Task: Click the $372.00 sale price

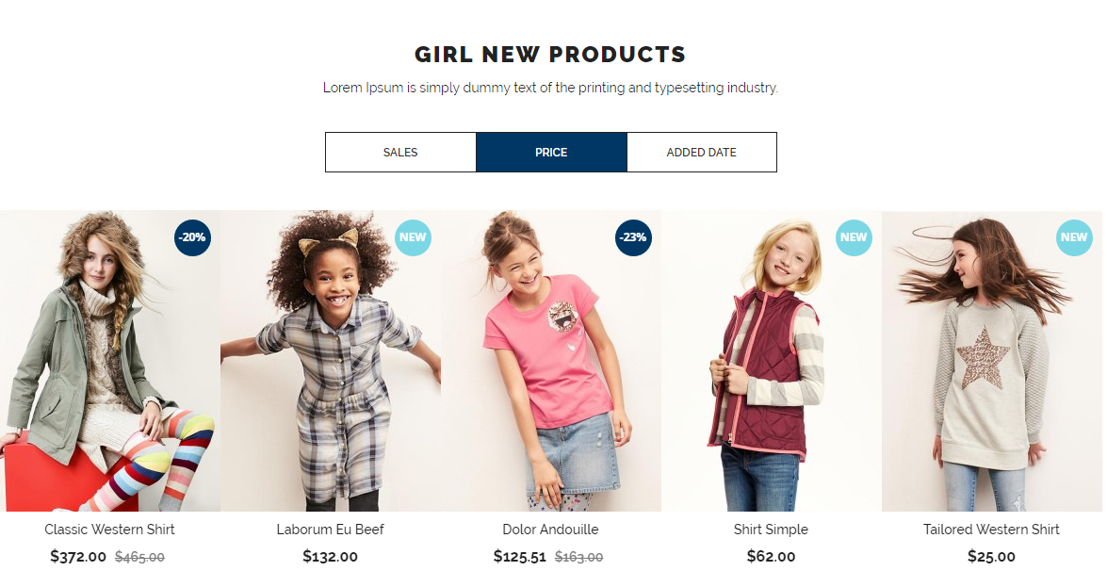Action: click(78, 557)
